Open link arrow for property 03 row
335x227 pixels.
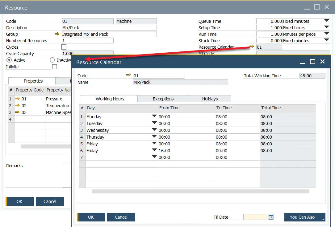(x=17, y=112)
